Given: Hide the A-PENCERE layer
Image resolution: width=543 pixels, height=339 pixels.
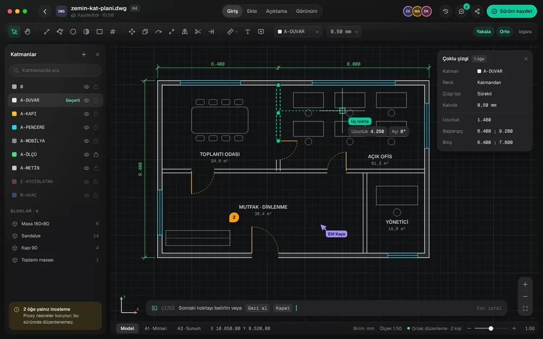Looking at the screenshot, I should pyautogui.click(x=86, y=127).
